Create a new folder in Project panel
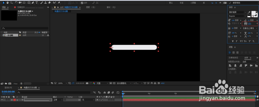 6,83
